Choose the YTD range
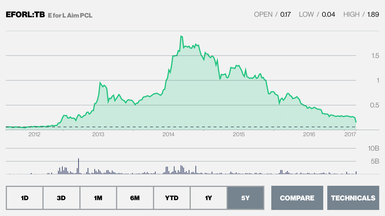The width and height of the screenshot is (385, 216). click(172, 198)
